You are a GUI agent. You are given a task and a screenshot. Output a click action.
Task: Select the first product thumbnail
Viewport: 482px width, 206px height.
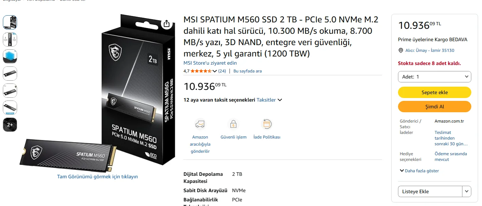(10, 22)
